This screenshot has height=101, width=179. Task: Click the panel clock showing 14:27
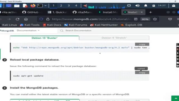point(162,6)
